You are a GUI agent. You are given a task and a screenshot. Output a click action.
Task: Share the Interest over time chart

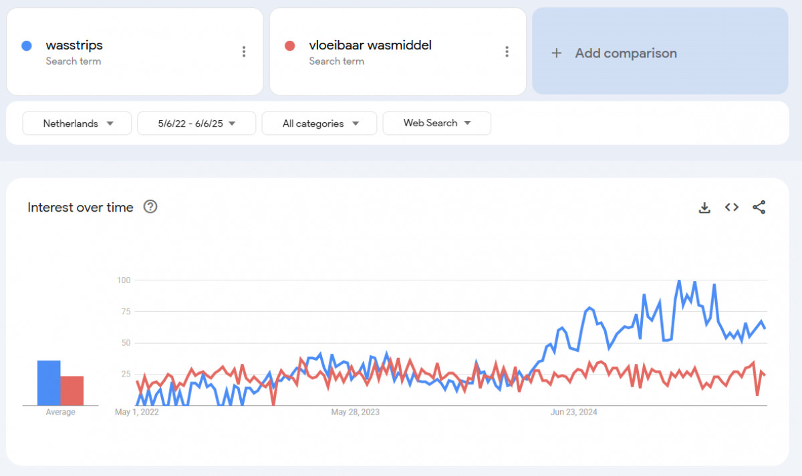pos(759,208)
